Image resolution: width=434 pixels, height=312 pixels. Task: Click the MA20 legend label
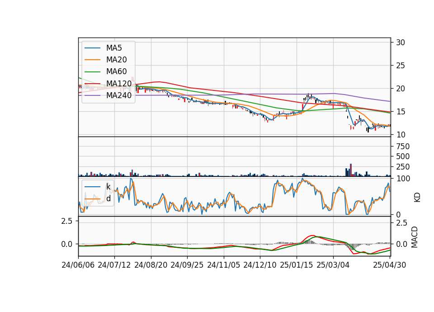116,60
